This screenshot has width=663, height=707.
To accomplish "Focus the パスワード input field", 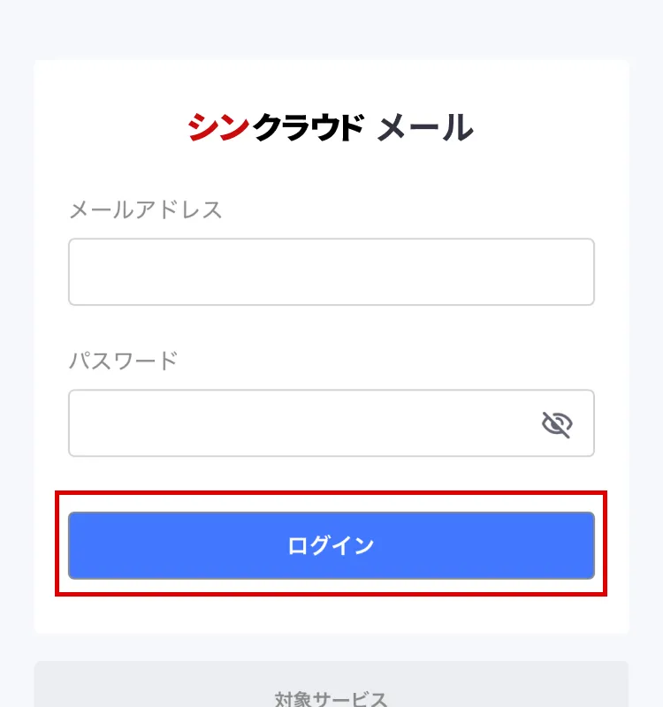I will point(331,423).
